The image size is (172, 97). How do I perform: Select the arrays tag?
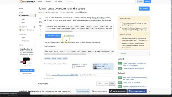[x=54, y=59]
